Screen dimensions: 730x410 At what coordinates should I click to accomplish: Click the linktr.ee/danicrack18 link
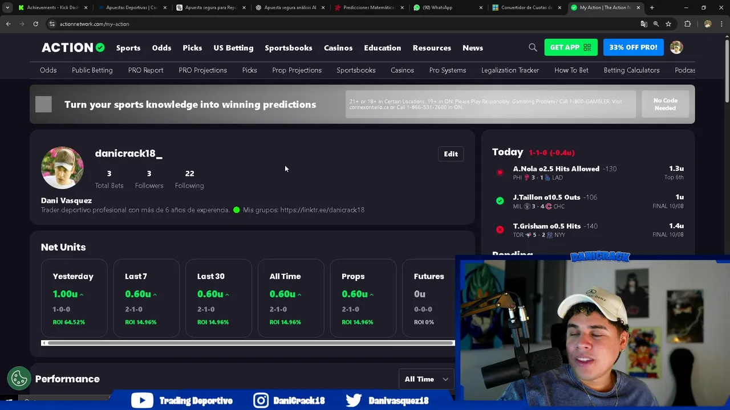(322, 210)
